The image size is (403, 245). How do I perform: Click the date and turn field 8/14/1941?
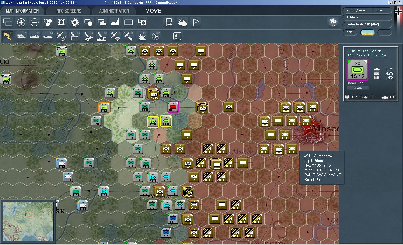367,10
